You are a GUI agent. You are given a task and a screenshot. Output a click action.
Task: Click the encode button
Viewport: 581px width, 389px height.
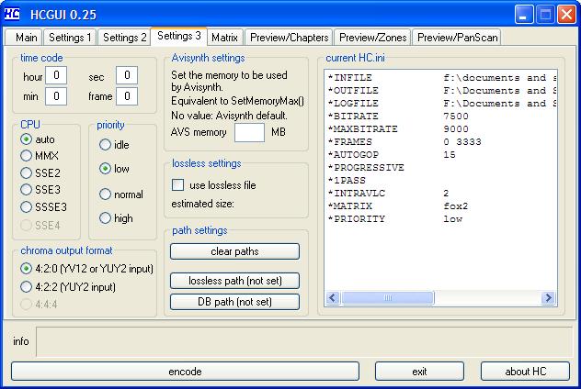coord(185,372)
